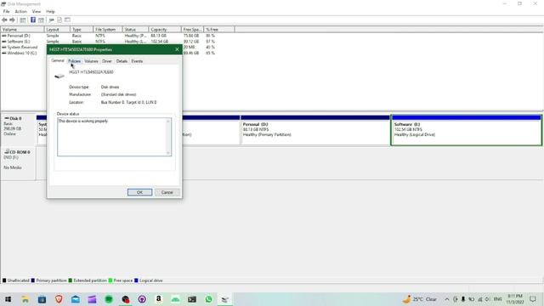544x306 pixels.
Task: Click the page-shaped toolbar icon before the last icon
Action: tap(59, 20)
